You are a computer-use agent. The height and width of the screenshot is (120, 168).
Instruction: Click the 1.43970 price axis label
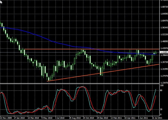[164, 48]
